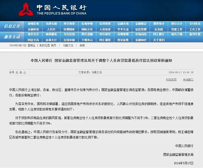The height and width of the screenshot is (168, 203).
Task: Open the 新闻发布 menu item
Action: pos(33,24)
